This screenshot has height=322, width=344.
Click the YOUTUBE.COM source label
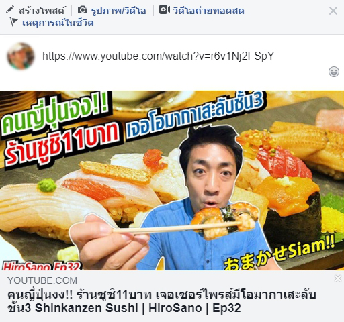(42, 280)
